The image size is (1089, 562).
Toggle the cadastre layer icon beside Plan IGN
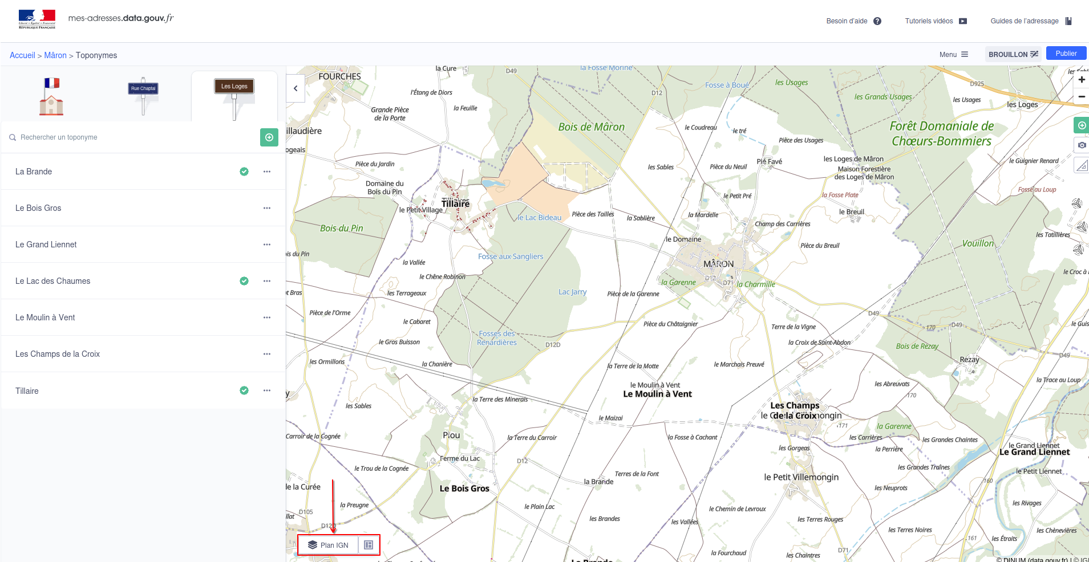point(369,545)
